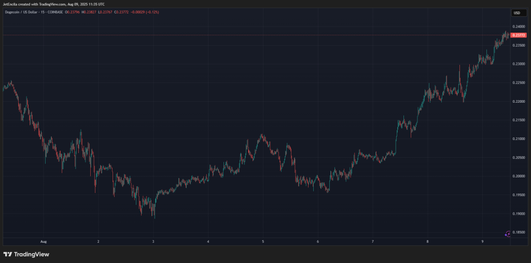The width and height of the screenshot is (531, 263).
Task: Click the Aug label on time axis
Action: (43, 242)
